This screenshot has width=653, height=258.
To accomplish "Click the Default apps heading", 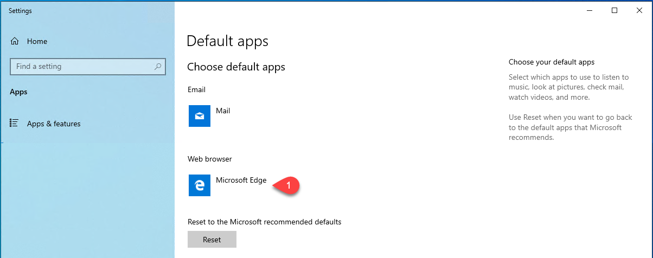I will [227, 41].
